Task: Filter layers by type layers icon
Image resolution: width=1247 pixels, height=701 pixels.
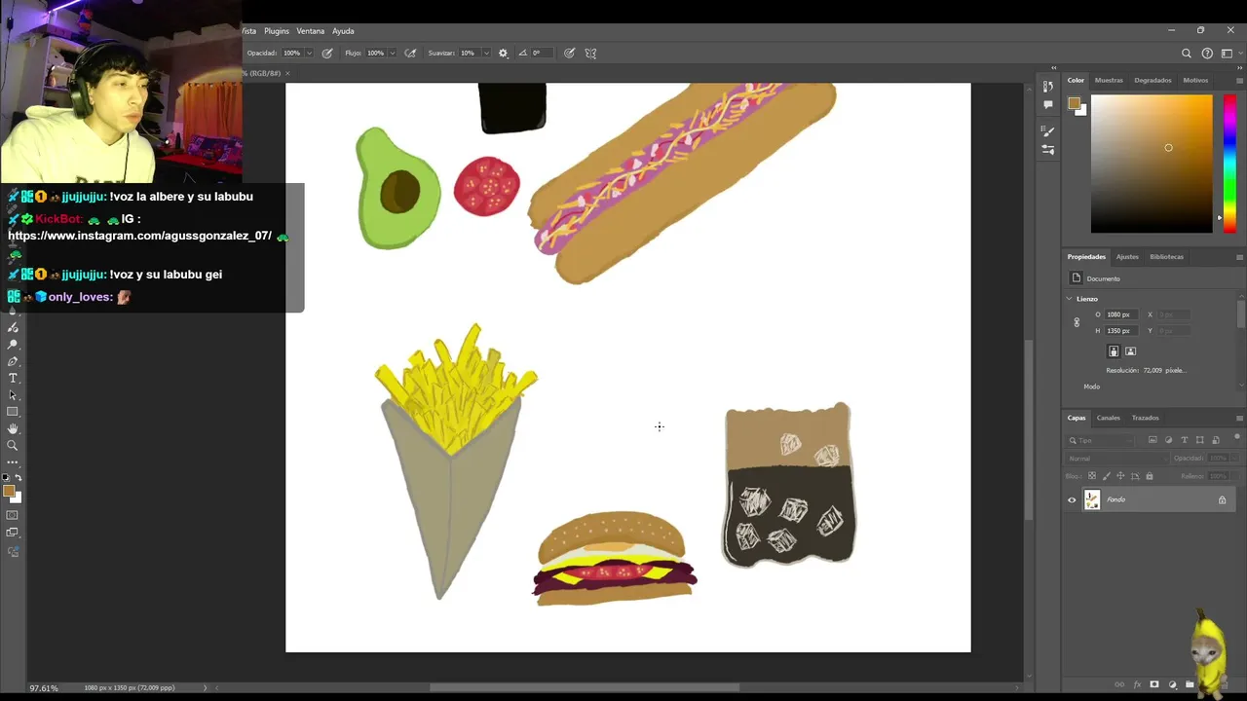Action: (x=1184, y=440)
